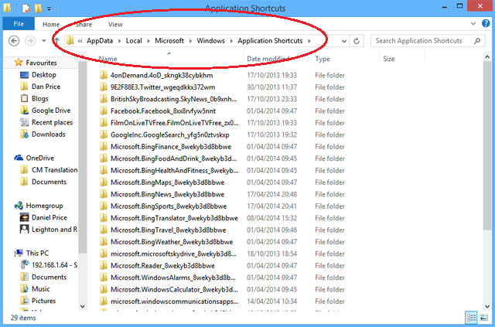Open Recent places in Favourites
The height and width of the screenshot is (327, 495).
coord(52,122)
